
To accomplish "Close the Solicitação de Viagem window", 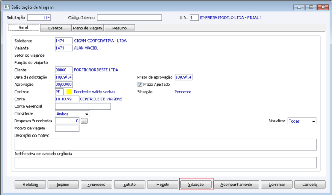I will [323, 7].
